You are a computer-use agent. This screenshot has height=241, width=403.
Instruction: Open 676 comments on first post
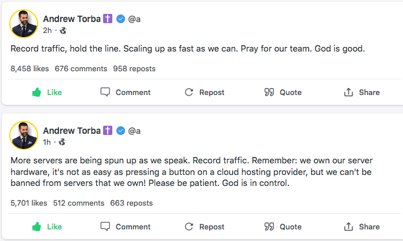click(81, 68)
